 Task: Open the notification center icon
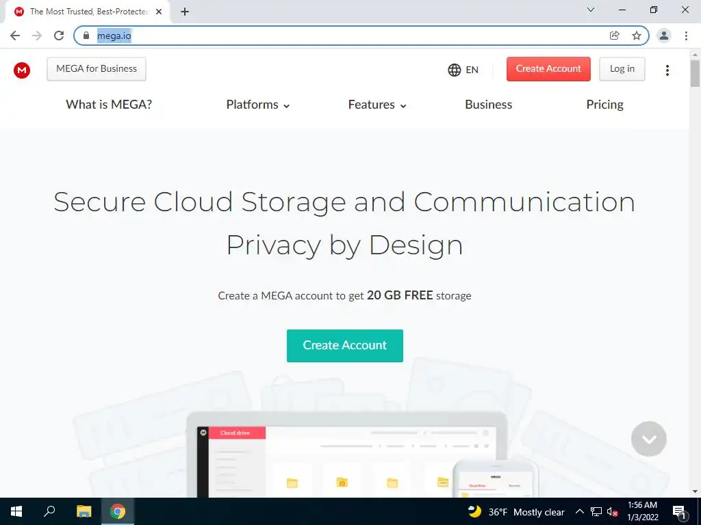[x=680, y=511]
